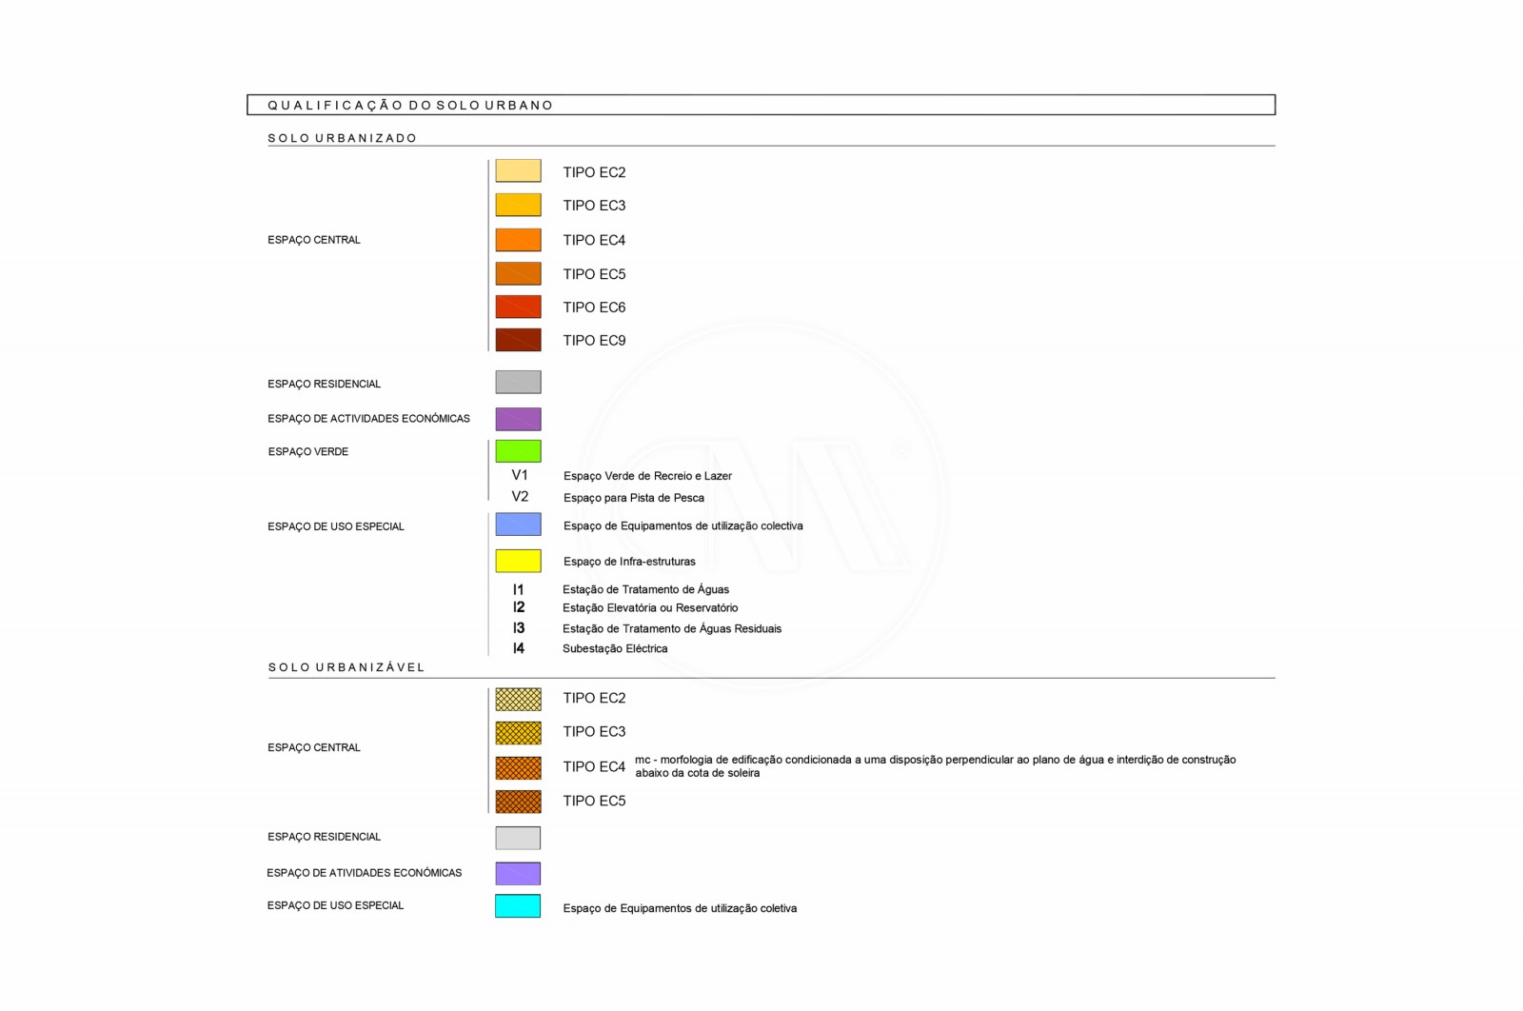The width and height of the screenshot is (1523, 1011).
Task: Select the V1 symbol for Recreio e Lazer
Action: 520,475
